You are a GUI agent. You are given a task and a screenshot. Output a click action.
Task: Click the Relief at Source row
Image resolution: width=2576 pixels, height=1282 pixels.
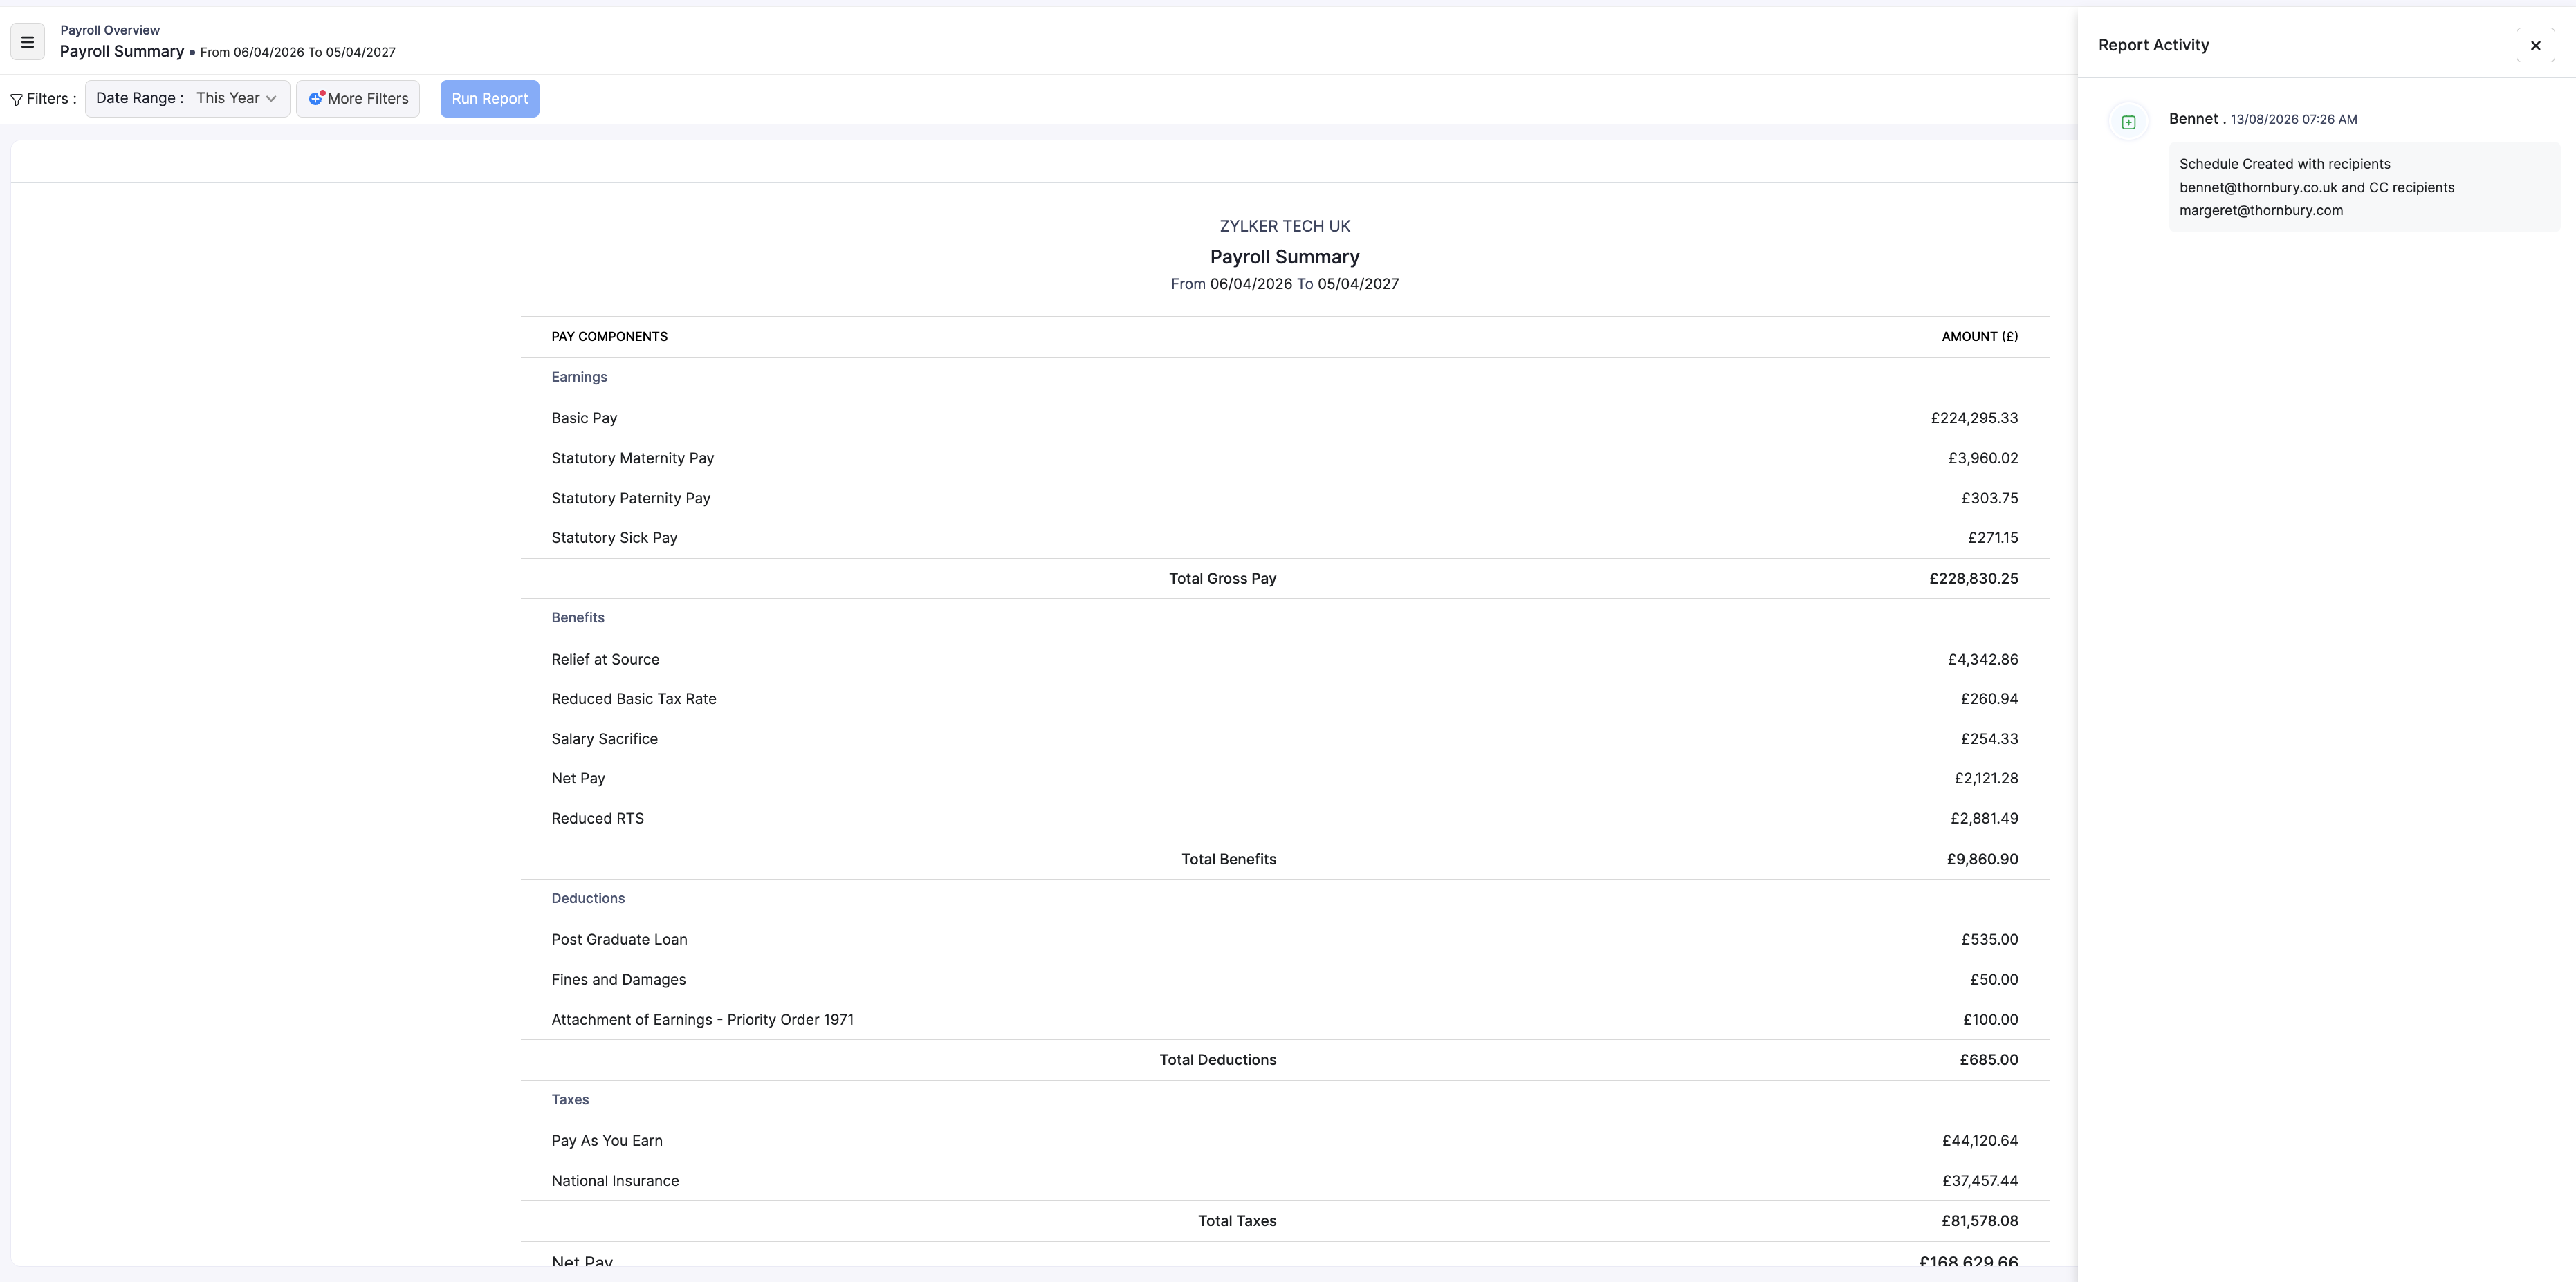tap(1285, 659)
